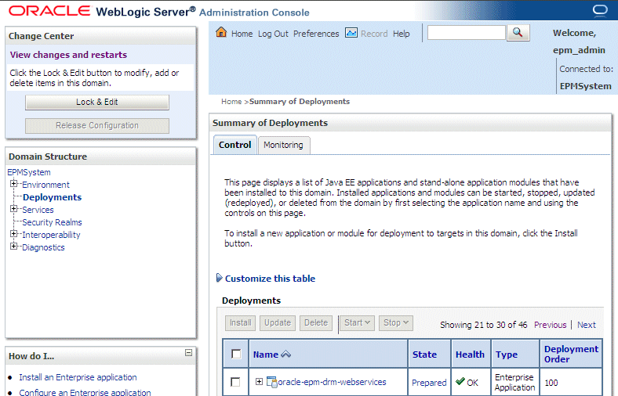Sort by the Deployment Order column header
The width and height of the screenshot is (618, 396).
[x=571, y=354]
